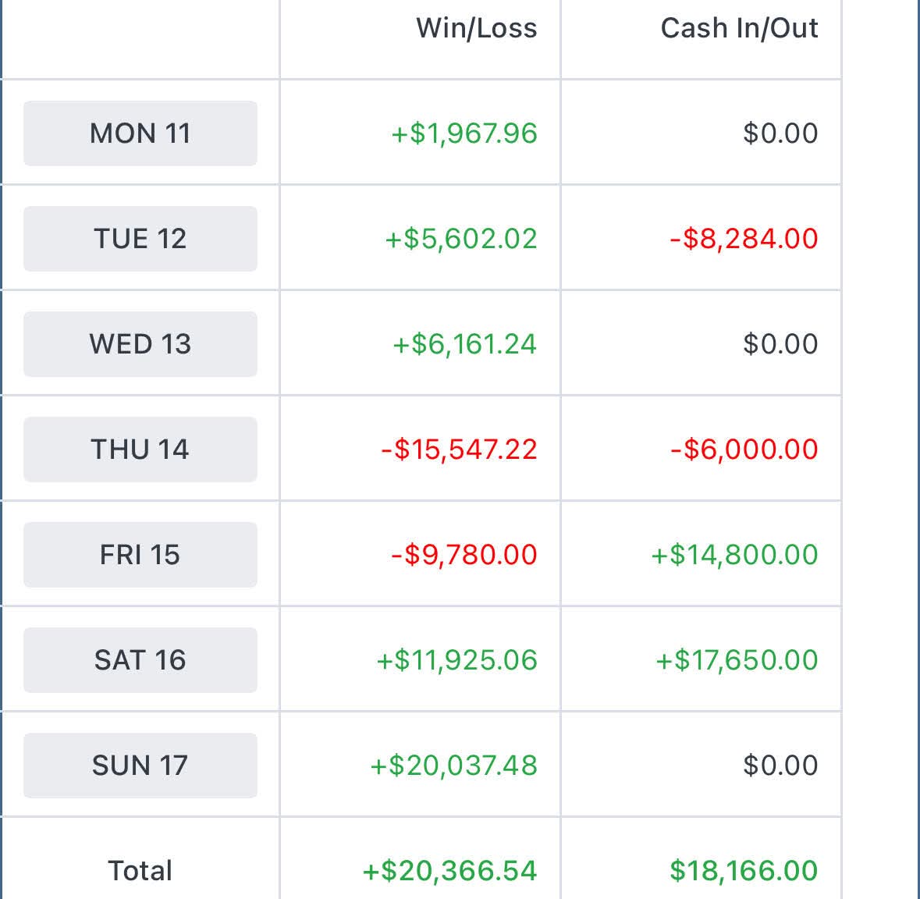Click Thursday's -$15,547.22 loss amount

point(459,449)
